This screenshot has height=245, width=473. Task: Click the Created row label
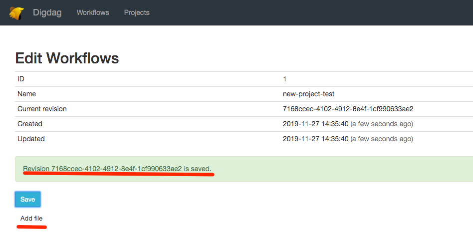point(30,124)
